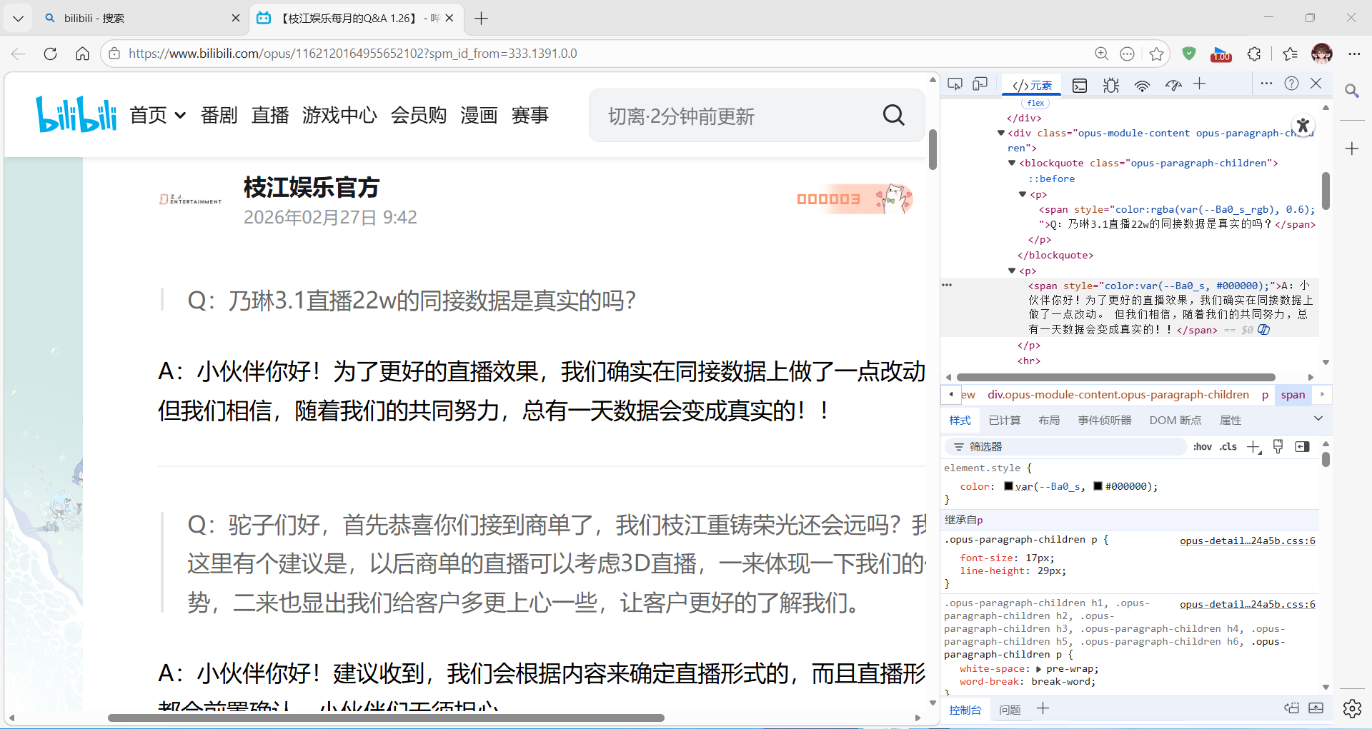Click the accessibility figure icon in DOM tree
This screenshot has height=729, width=1372.
(x=1303, y=126)
